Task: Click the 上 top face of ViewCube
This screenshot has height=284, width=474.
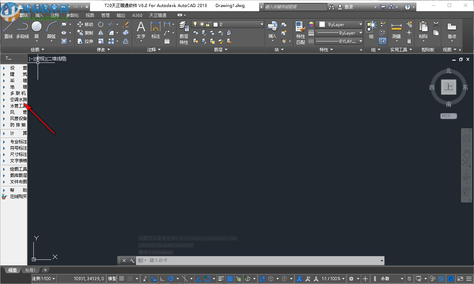Action: [448, 87]
